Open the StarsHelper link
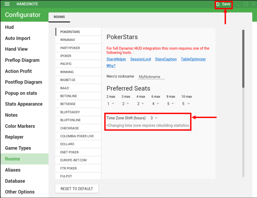257x198 pixels. 116,59
